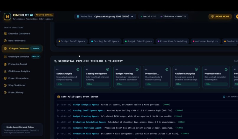Viewport: 238px width, 139px height.
Task: Click 'Script Analysis Agent:' log entry
Action: pyautogui.click(x=86, y=105)
